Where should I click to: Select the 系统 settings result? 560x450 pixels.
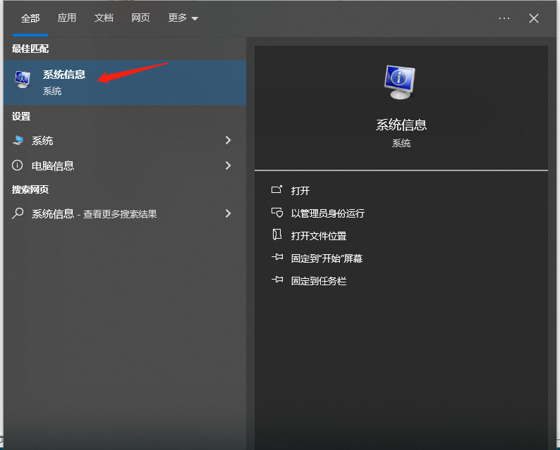click(x=125, y=140)
